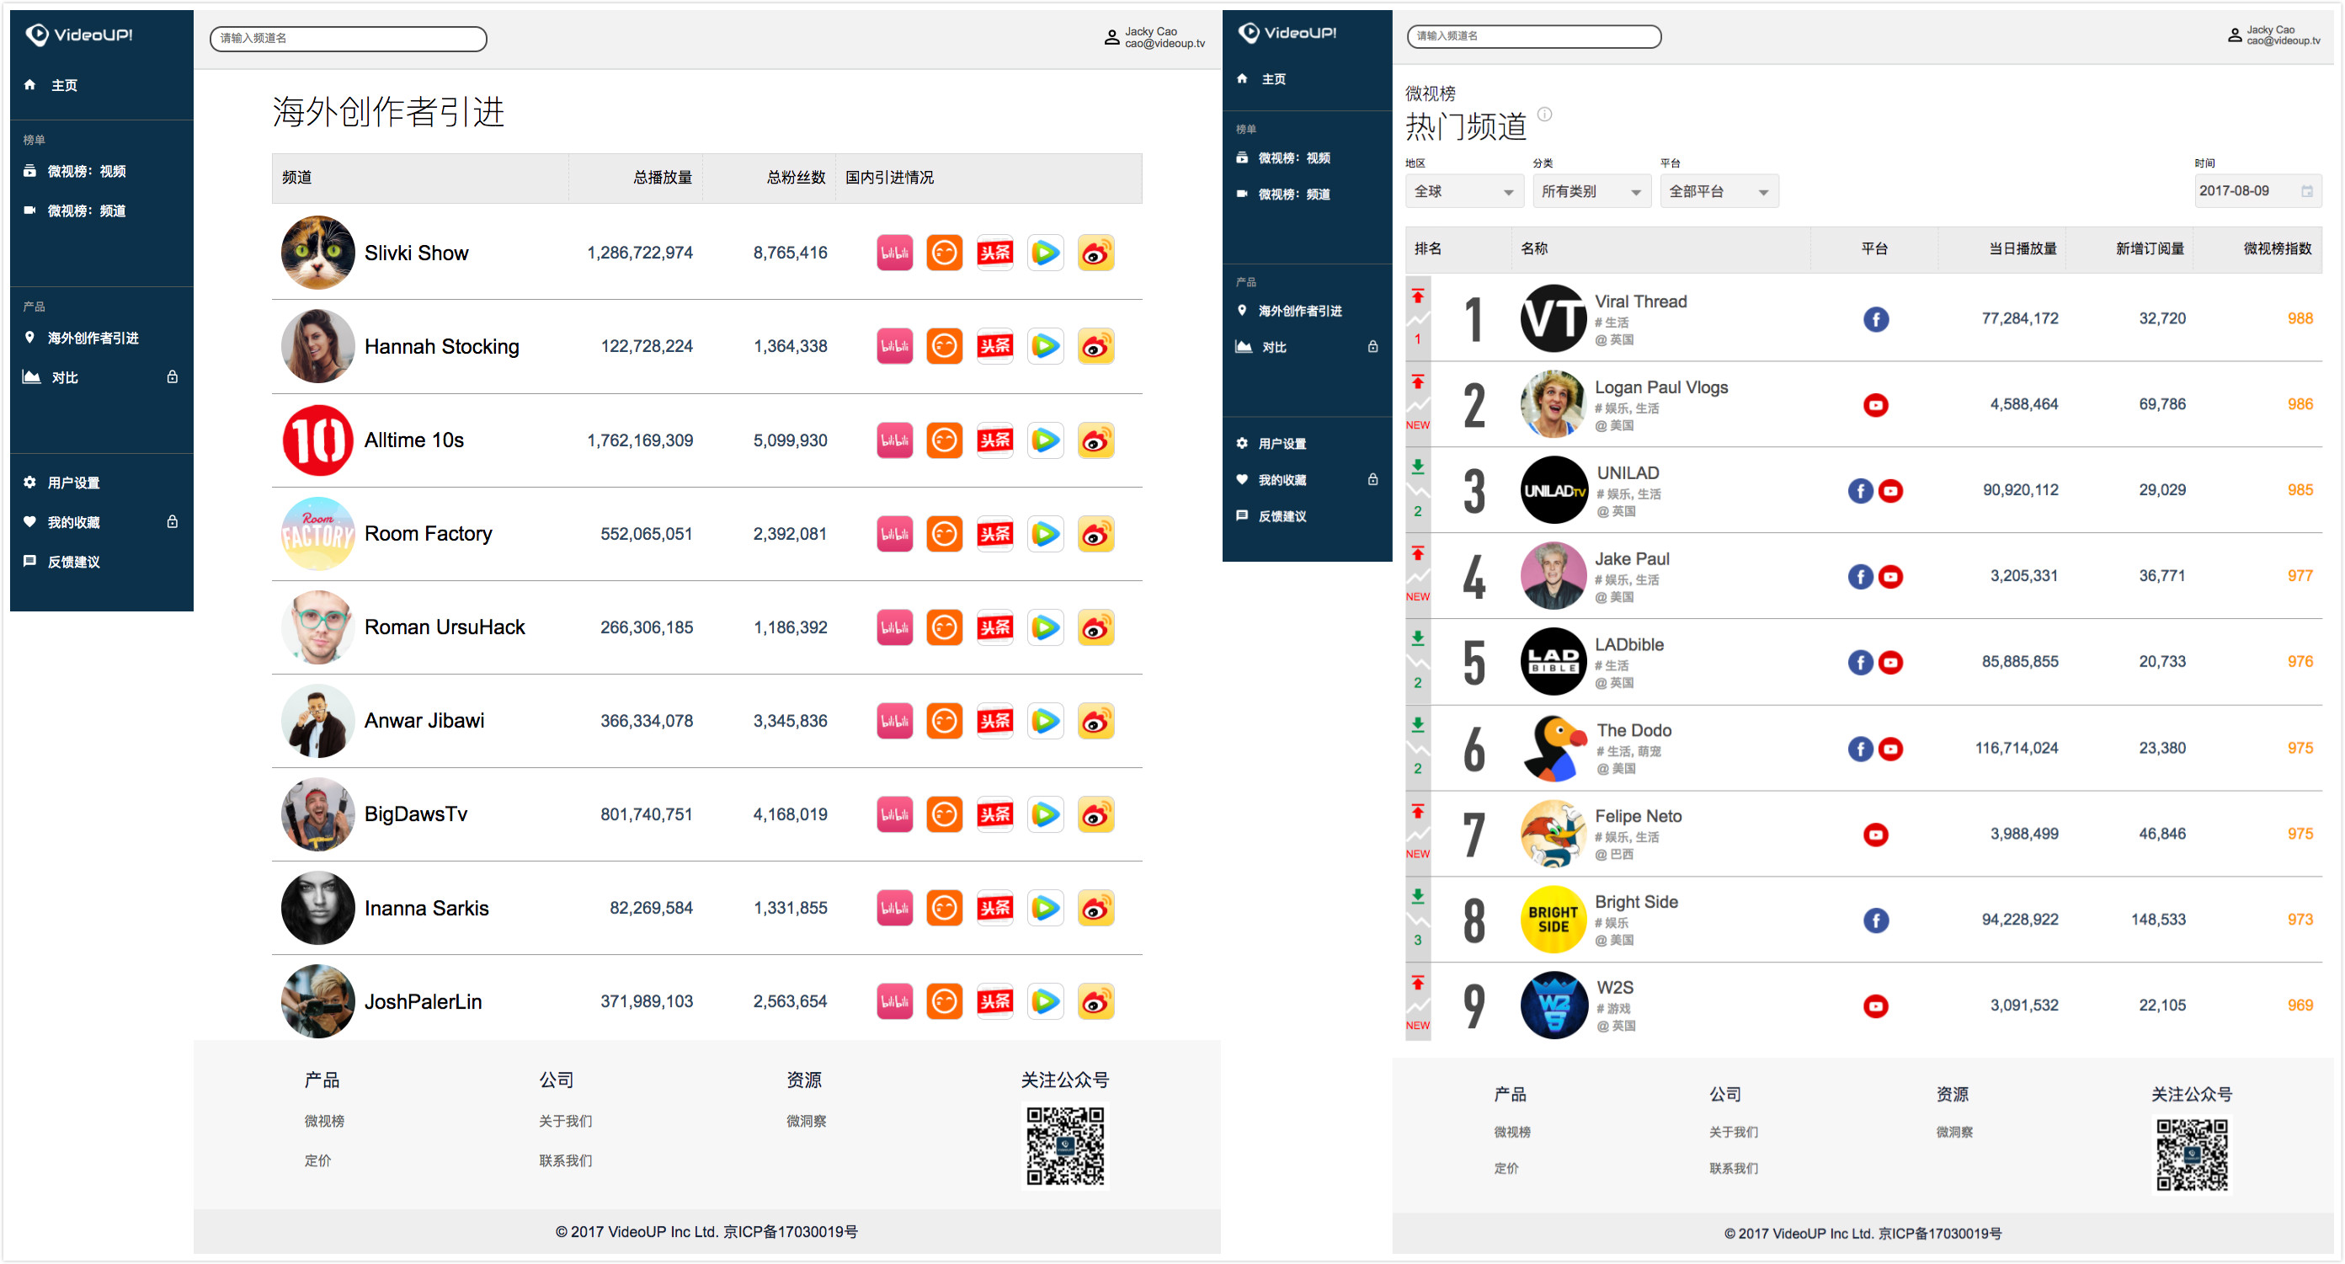Click Toutiao icon in Hannah Stocking row
2345x1264 pixels.
pos(994,347)
